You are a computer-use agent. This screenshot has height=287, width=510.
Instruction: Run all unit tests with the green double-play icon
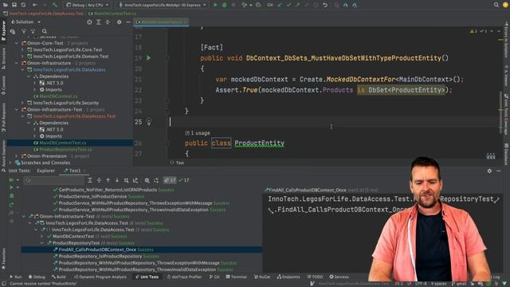pyautogui.click(x=12, y=180)
